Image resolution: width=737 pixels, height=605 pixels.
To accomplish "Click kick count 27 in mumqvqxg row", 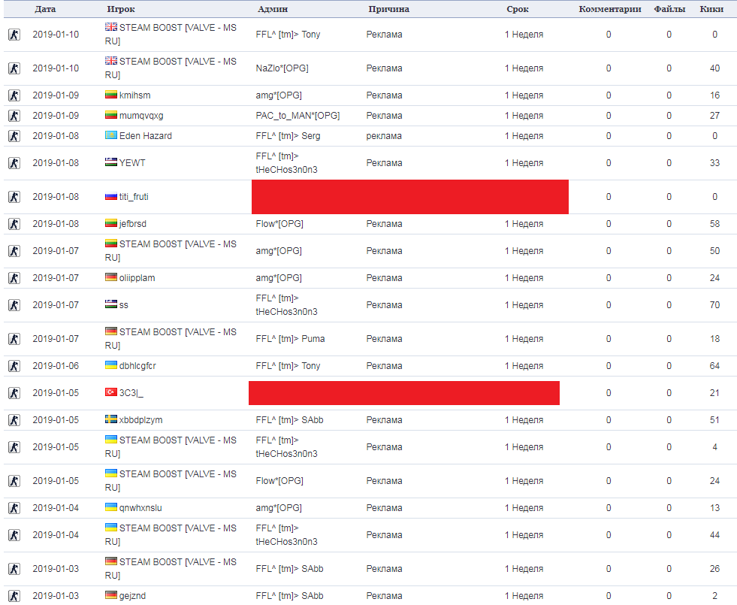I will tap(714, 116).
